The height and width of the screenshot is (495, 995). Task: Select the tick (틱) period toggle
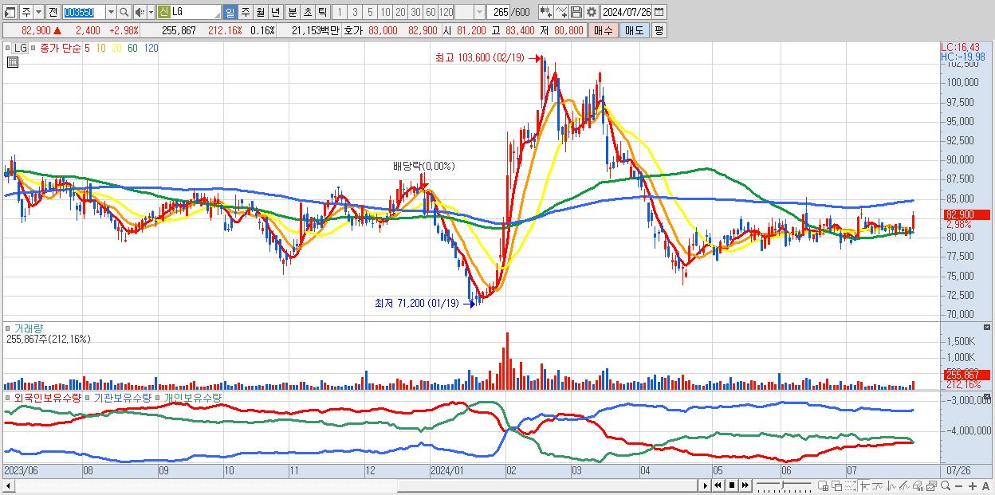pyautogui.click(x=322, y=12)
